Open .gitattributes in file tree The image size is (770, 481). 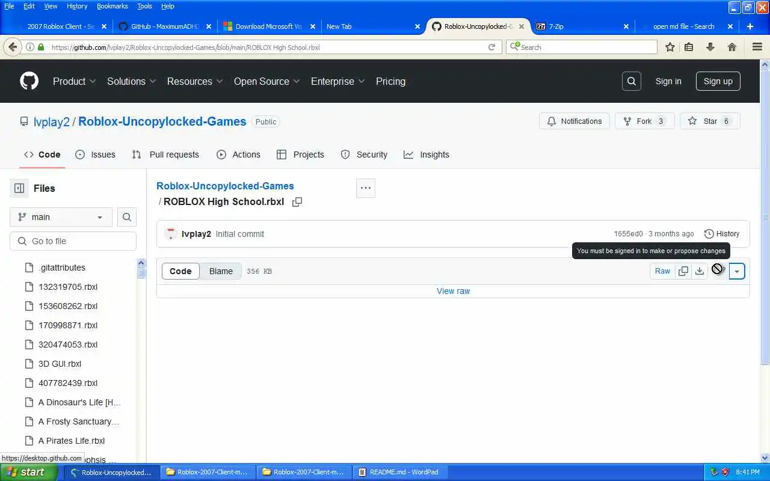click(x=61, y=268)
